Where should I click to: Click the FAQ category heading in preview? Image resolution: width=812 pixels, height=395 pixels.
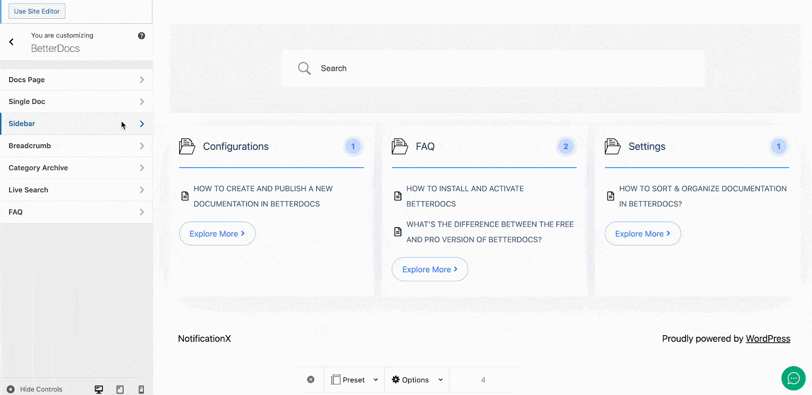[x=425, y=147]
